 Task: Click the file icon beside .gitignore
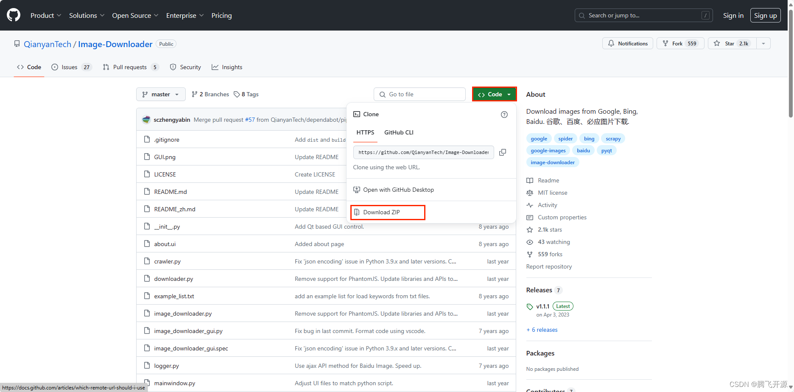[147, 139]
